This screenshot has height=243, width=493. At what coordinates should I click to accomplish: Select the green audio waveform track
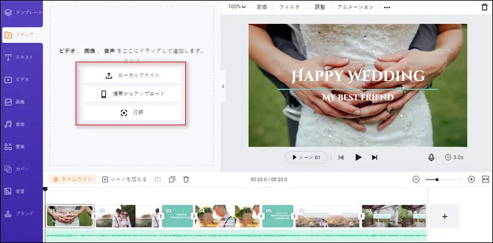click(x=236, y=235)
